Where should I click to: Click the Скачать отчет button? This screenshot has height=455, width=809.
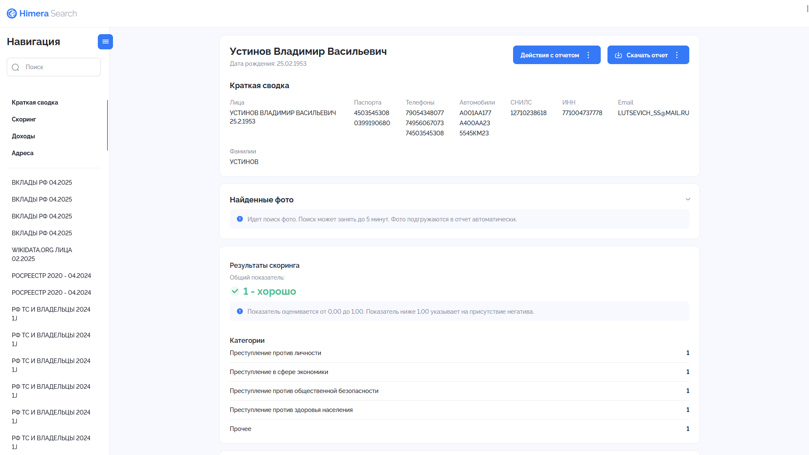(x=648, y=55)
